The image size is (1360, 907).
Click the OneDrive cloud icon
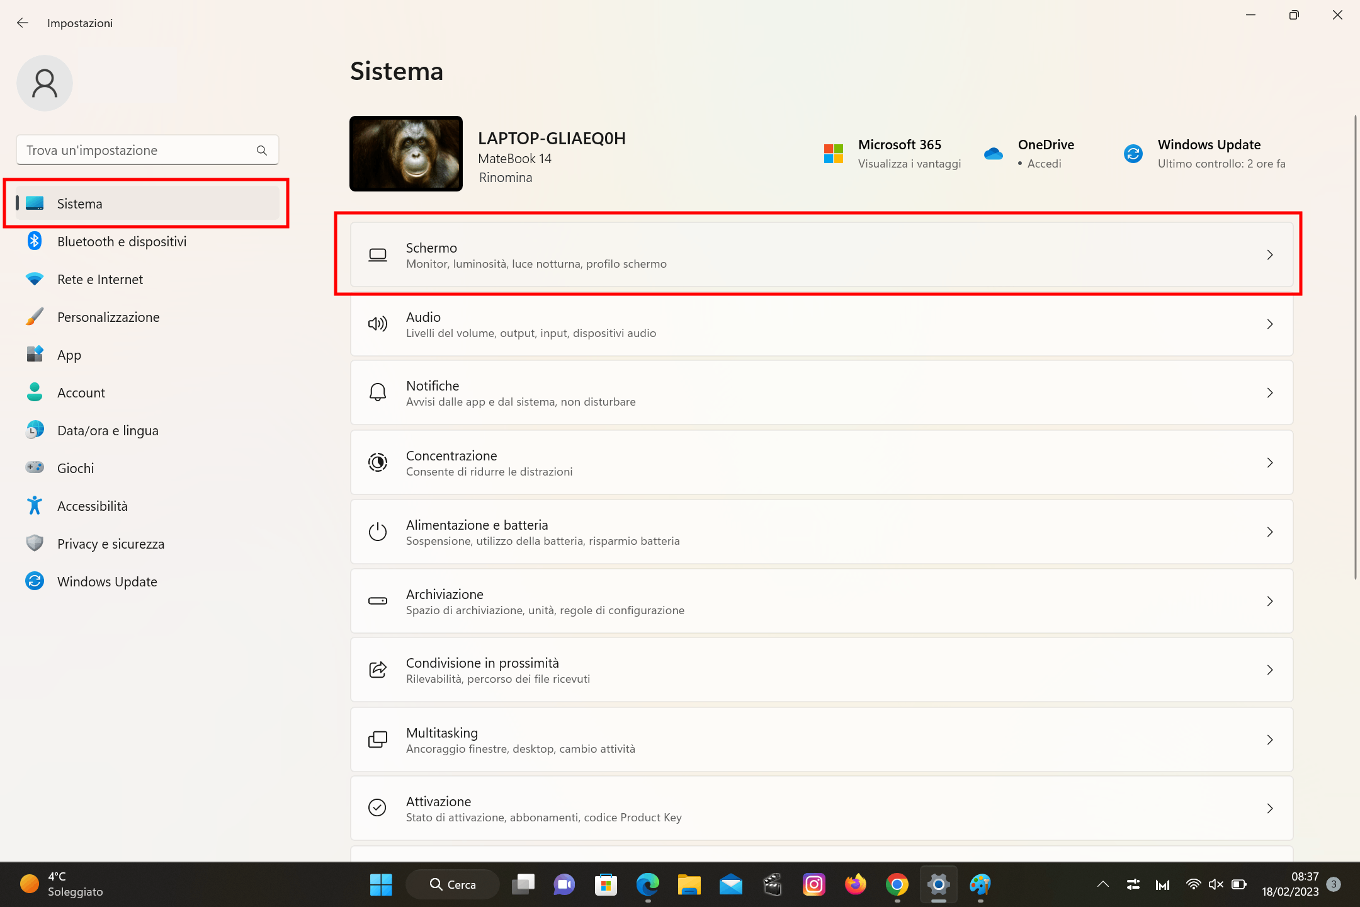coord(992,153)
